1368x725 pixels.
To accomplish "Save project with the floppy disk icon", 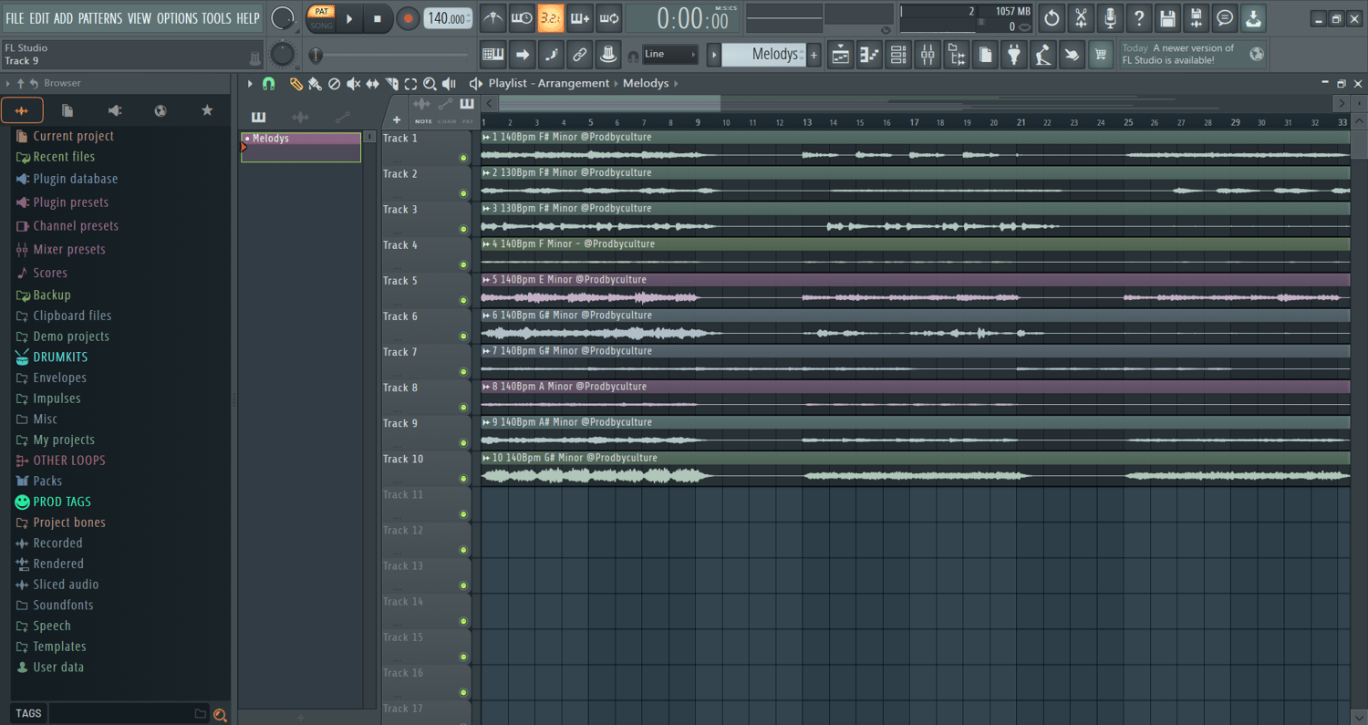I will [1167, 17].
